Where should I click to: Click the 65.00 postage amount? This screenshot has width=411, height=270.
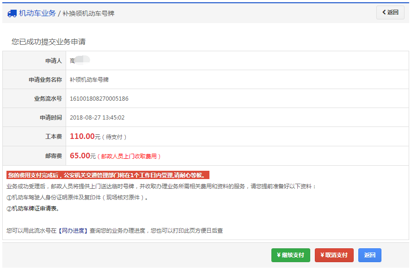coord(80,156)
